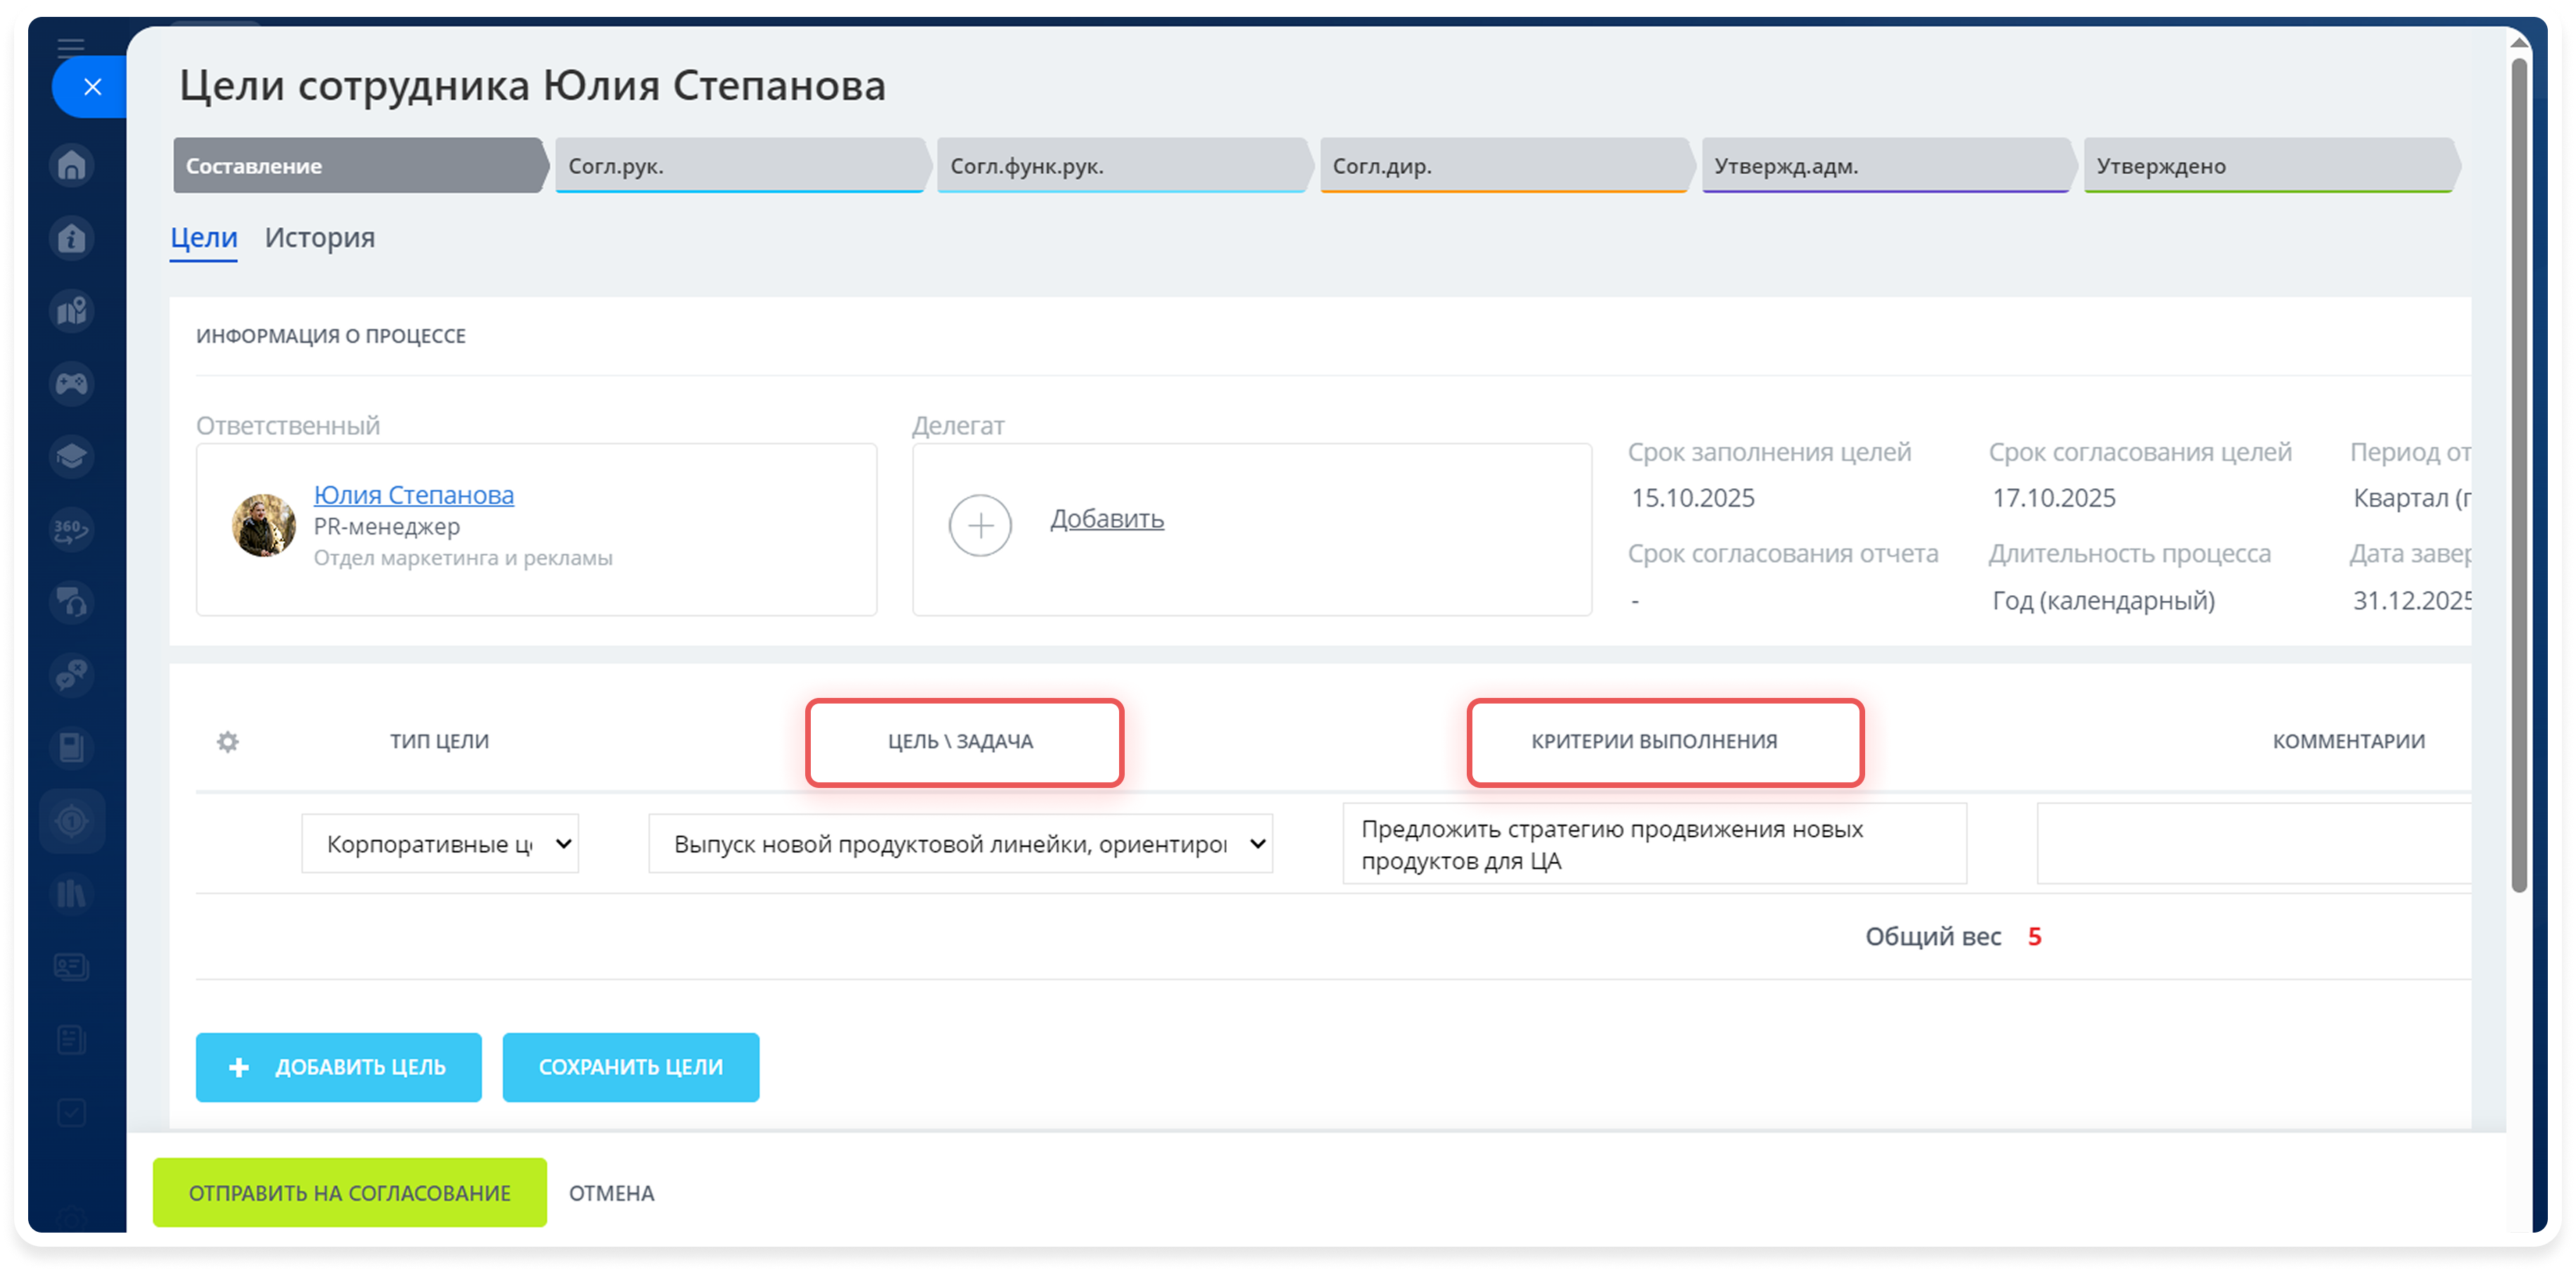Click the headset support sidebar icon

click(x=72, y=602)
